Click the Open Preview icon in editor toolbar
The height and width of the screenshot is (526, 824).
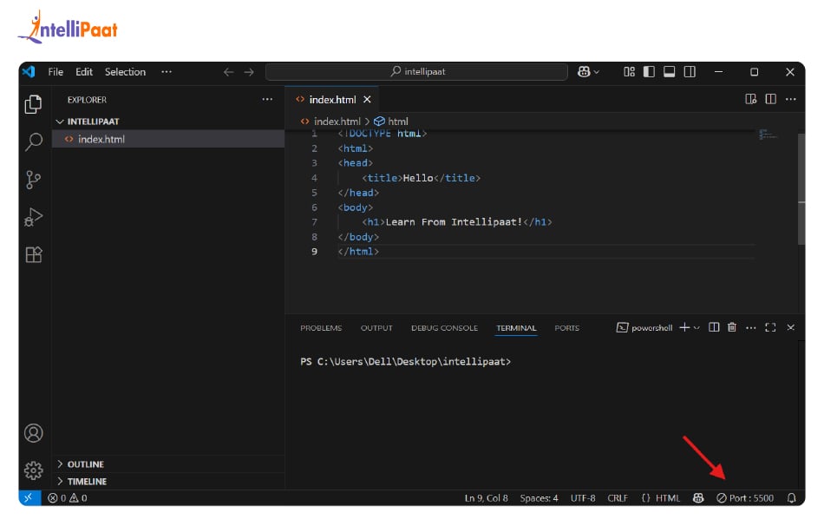pyautogui.click(x=750, y=100)
